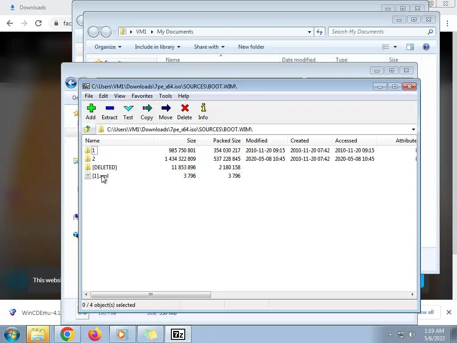457x343 pixels.
Task: Open the File menu in 7-Zip
Action: [x=89, y=96]
